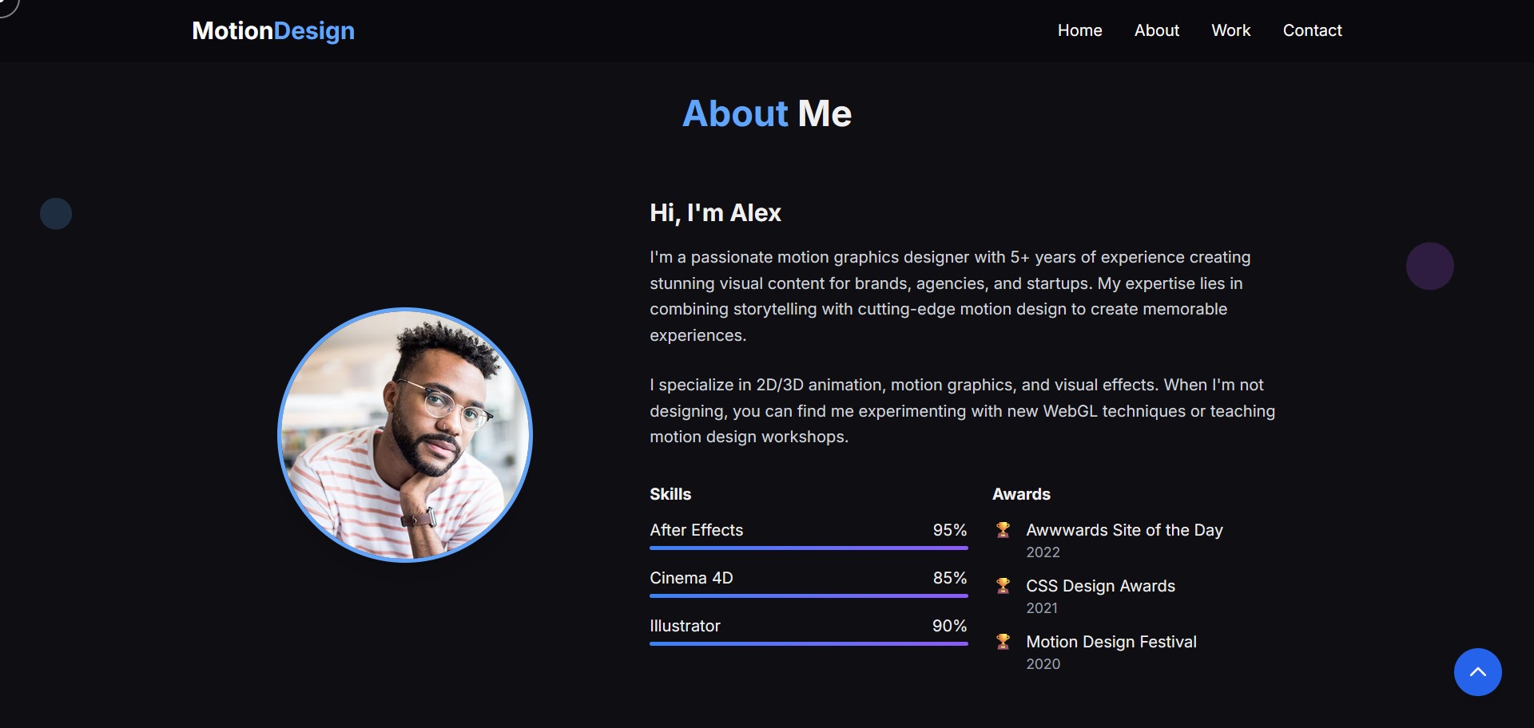This screenshot has width=1534, height=728.
Task: Click 'CSS Design Awards' award title
Action: 1100,586
